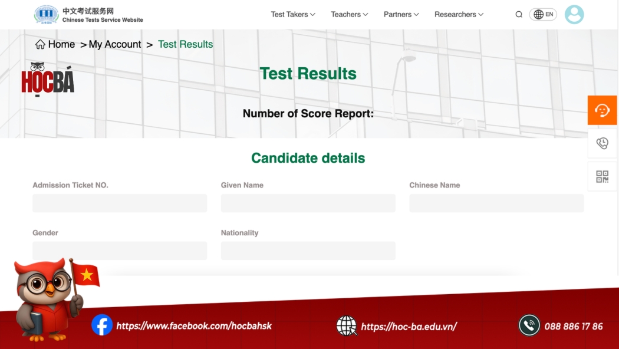619x349 pixels.
Task: Expand the Test Takers dropdown menu
Action: click(293, 15)
